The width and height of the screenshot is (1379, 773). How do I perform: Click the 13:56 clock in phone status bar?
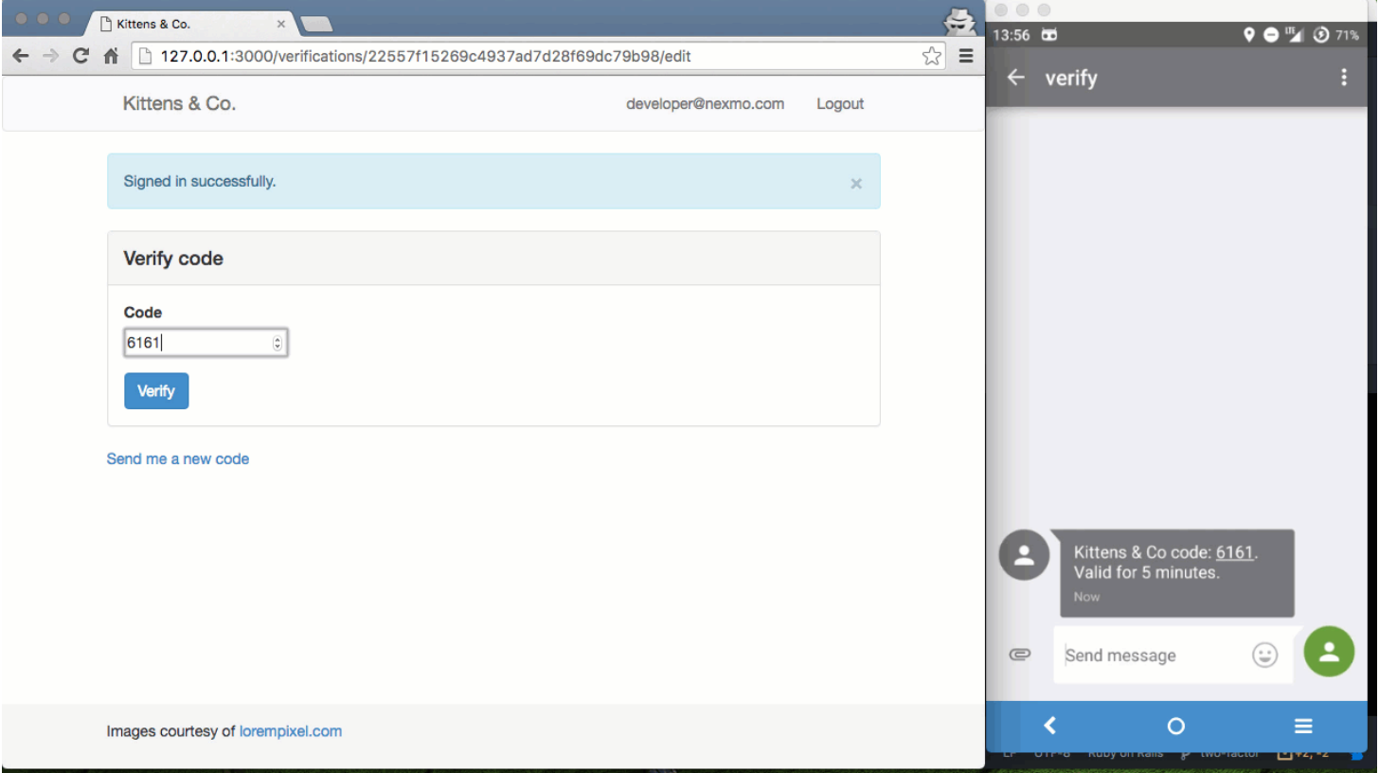click(1012, 35)
